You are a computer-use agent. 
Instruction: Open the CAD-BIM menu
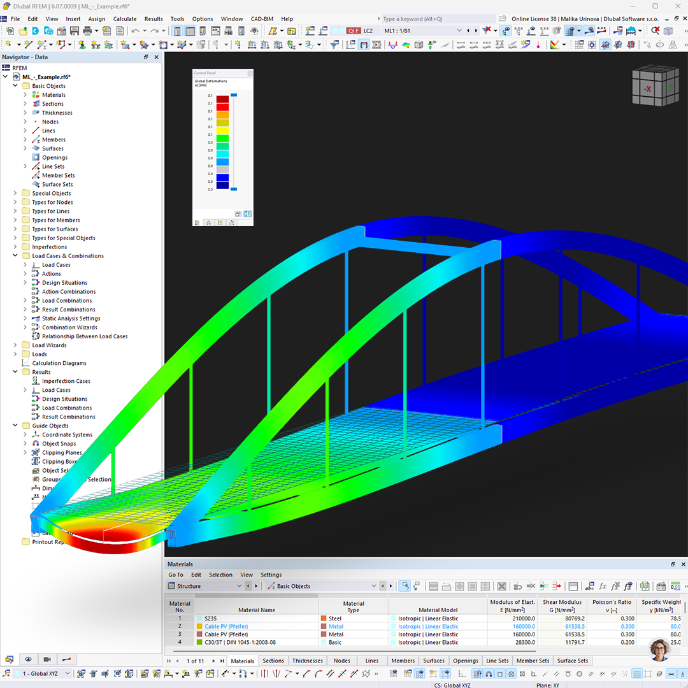[x=262, y=19]
